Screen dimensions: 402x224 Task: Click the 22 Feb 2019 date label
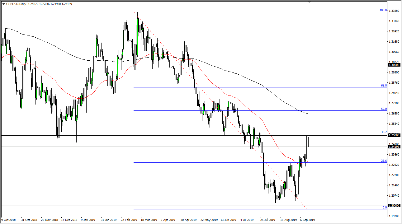[x=128, y=219]
